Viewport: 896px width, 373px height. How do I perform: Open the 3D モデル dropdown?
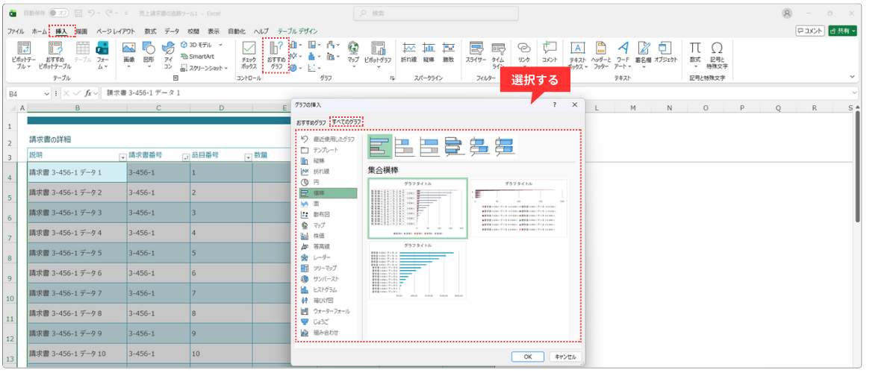(x=202, y=45)
